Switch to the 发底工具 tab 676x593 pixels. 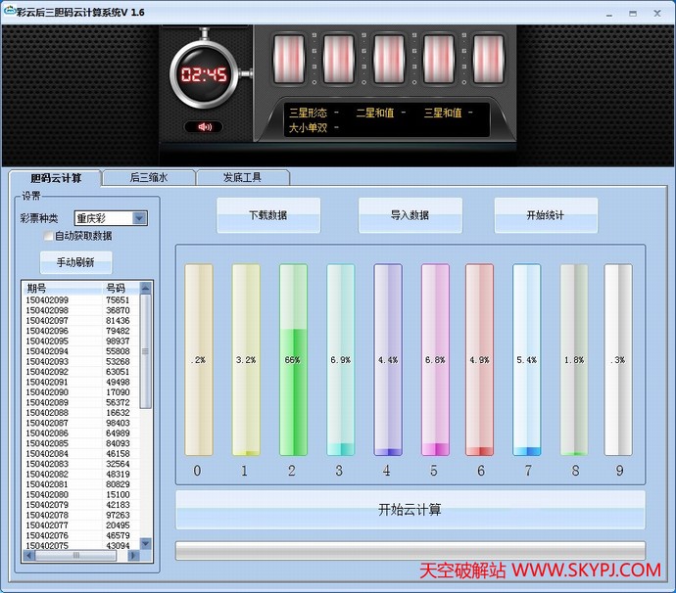(x=242, y=178)
